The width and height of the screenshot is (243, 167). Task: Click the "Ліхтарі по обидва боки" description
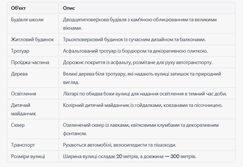(x=145, y=94)
